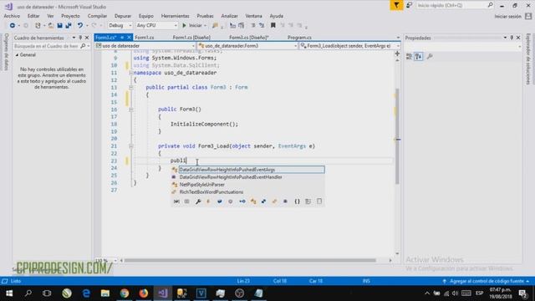The height and width of the screenshot is (301, 535).
Task: Toggle IntelliSense keyword filter icon
Action: point(308,202)
